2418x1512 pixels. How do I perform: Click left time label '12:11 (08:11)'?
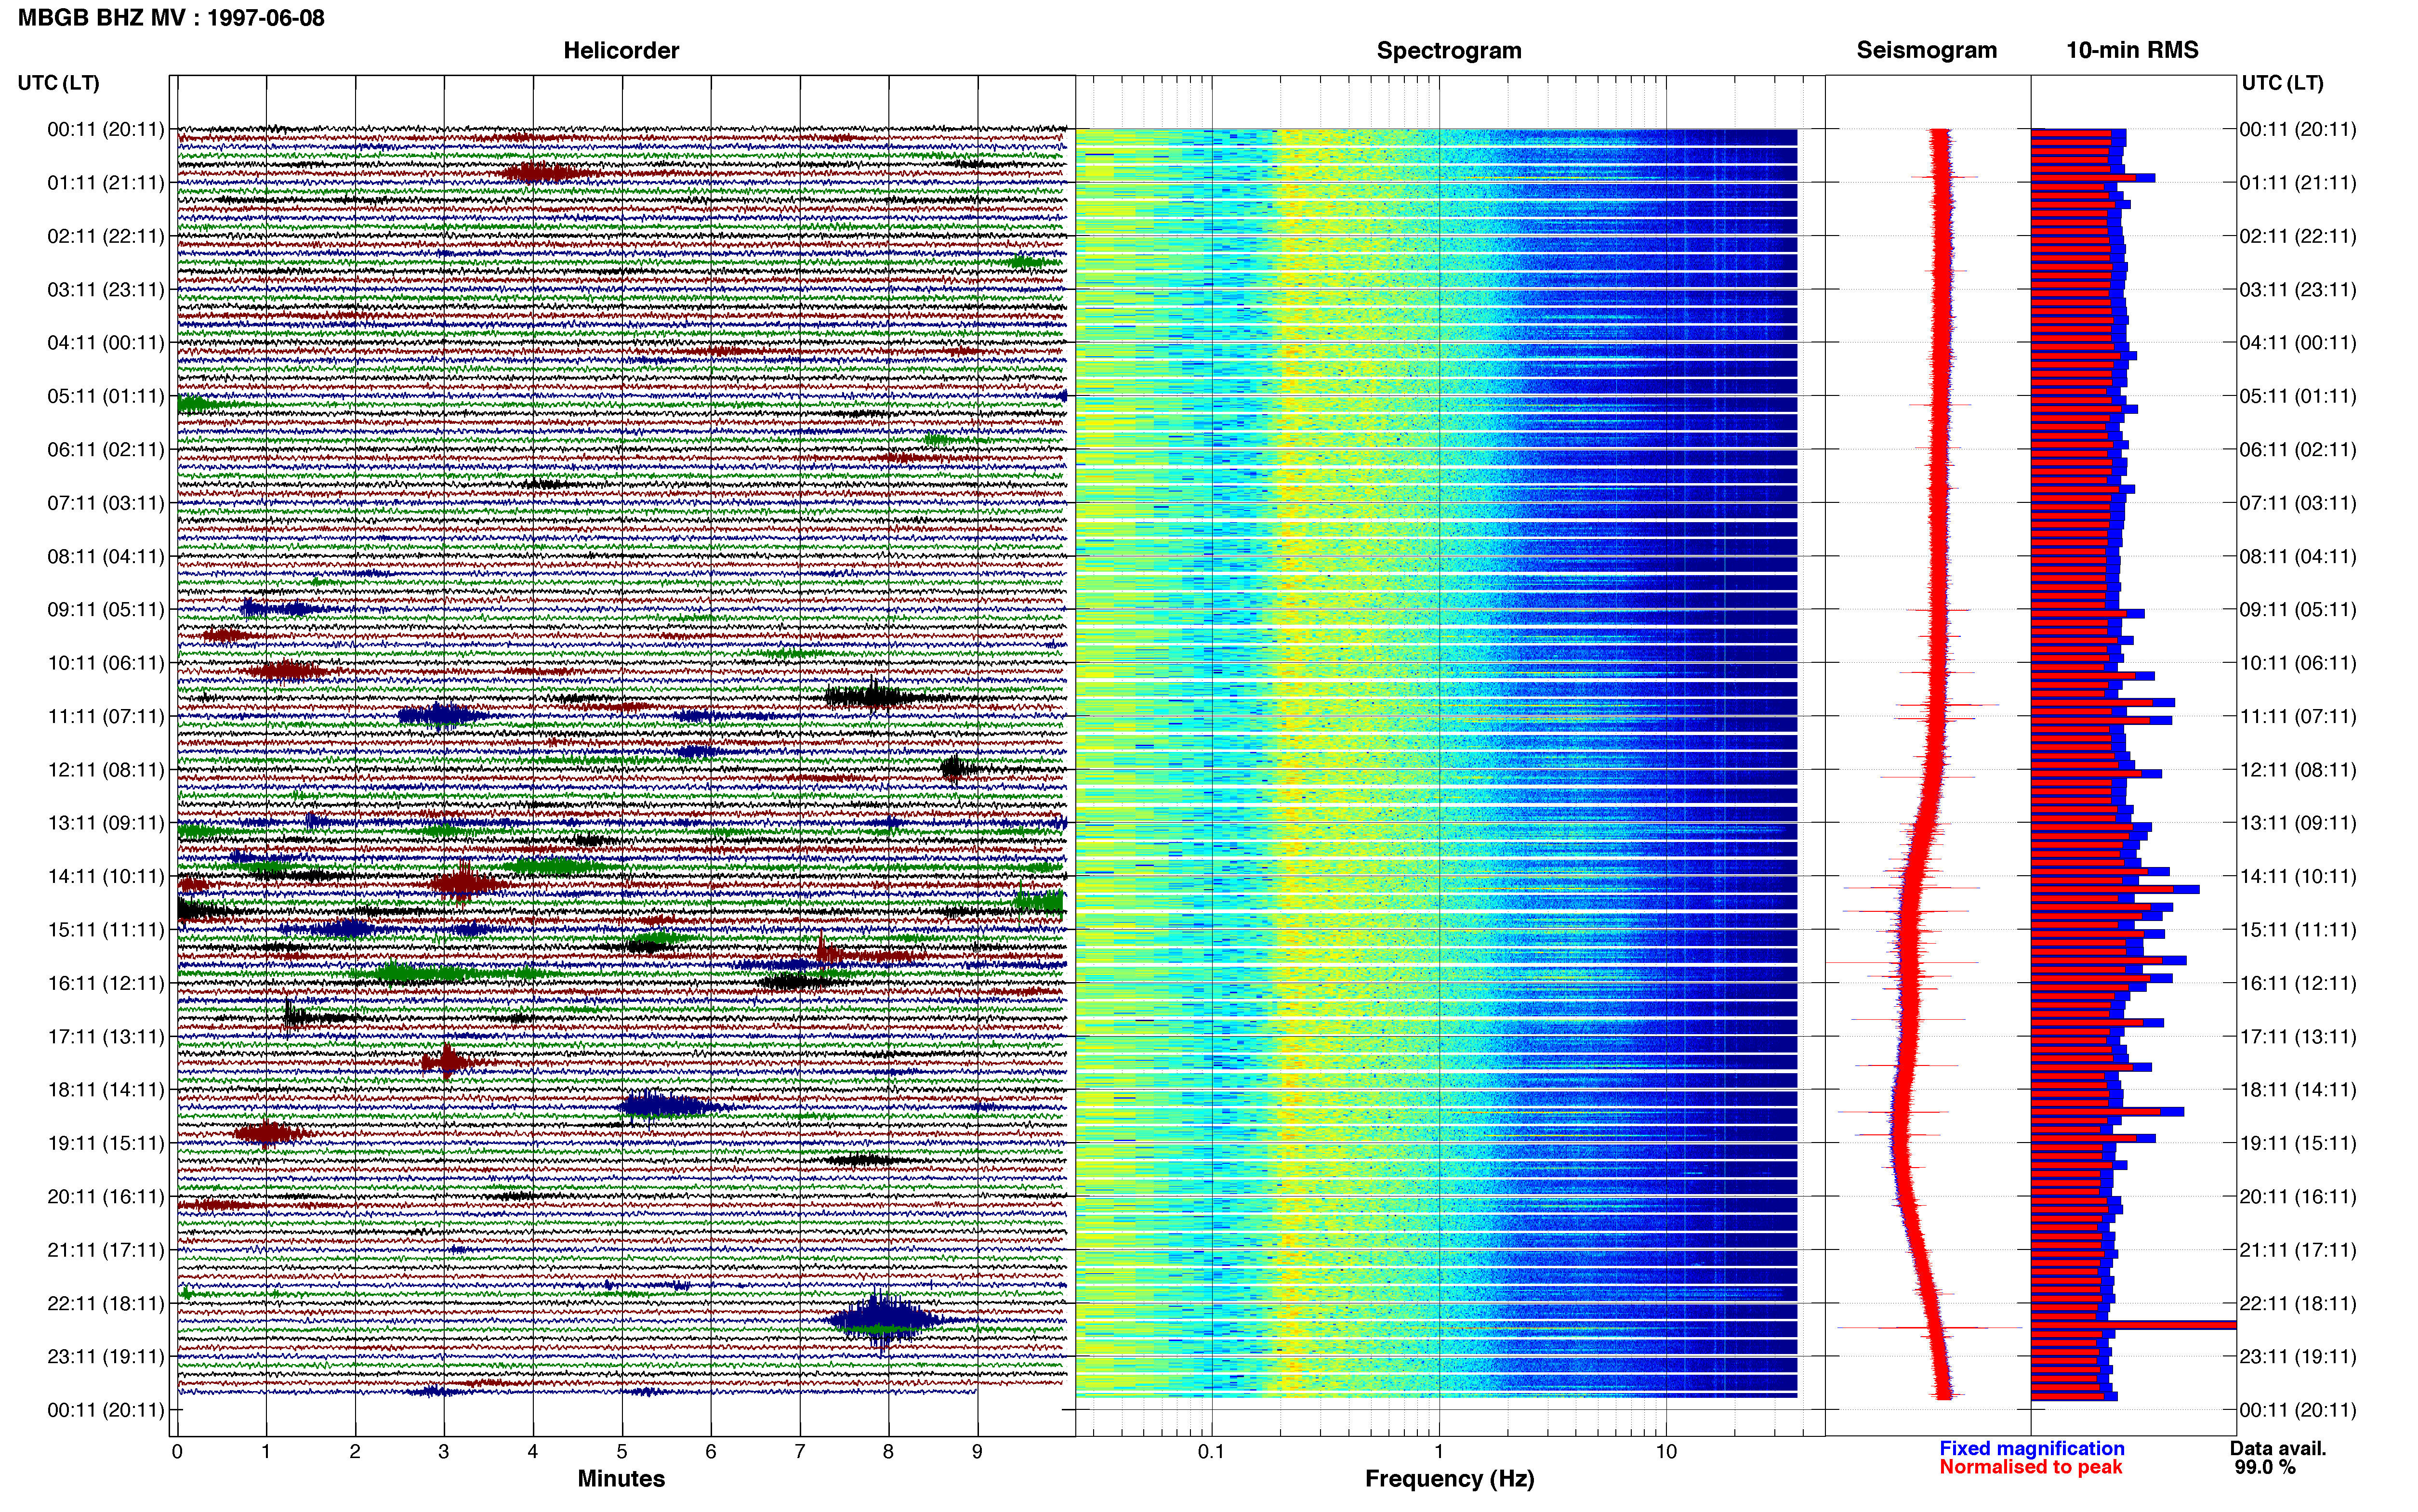point(106,770)
